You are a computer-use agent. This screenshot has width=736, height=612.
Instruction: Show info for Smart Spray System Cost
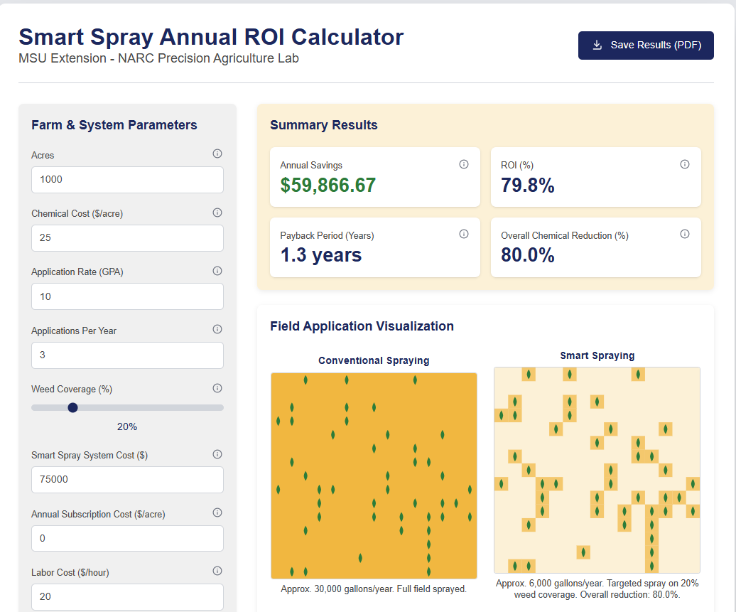(217, 454)
